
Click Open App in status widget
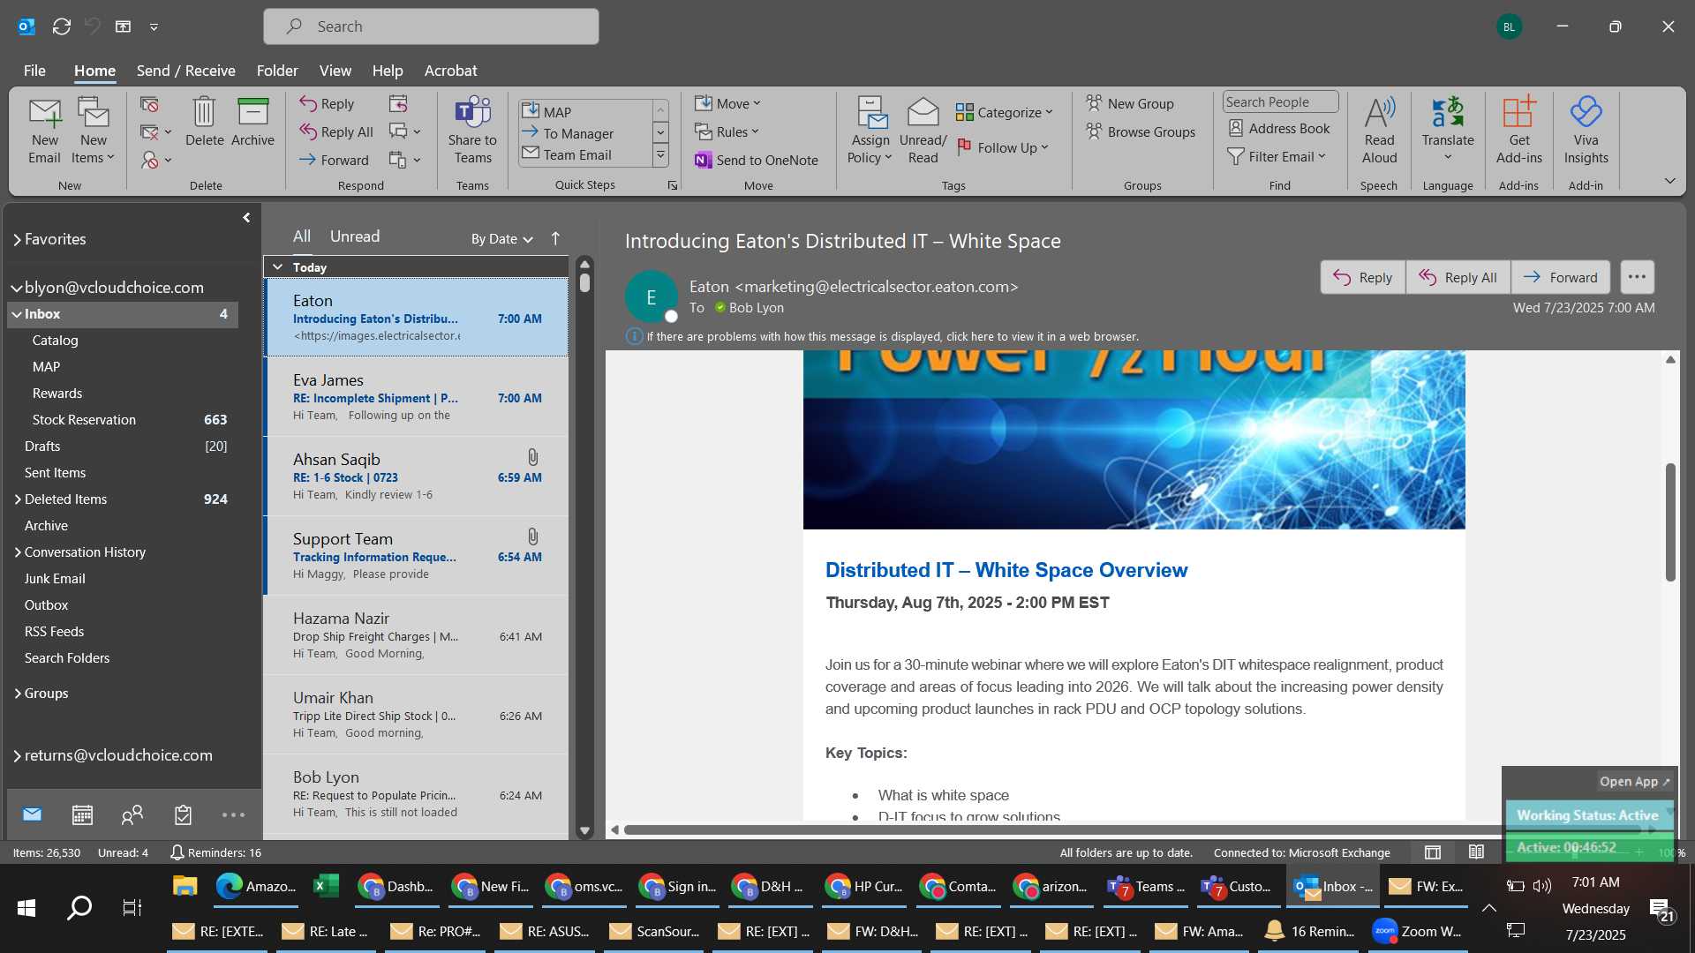click(x=1634, y=782)
